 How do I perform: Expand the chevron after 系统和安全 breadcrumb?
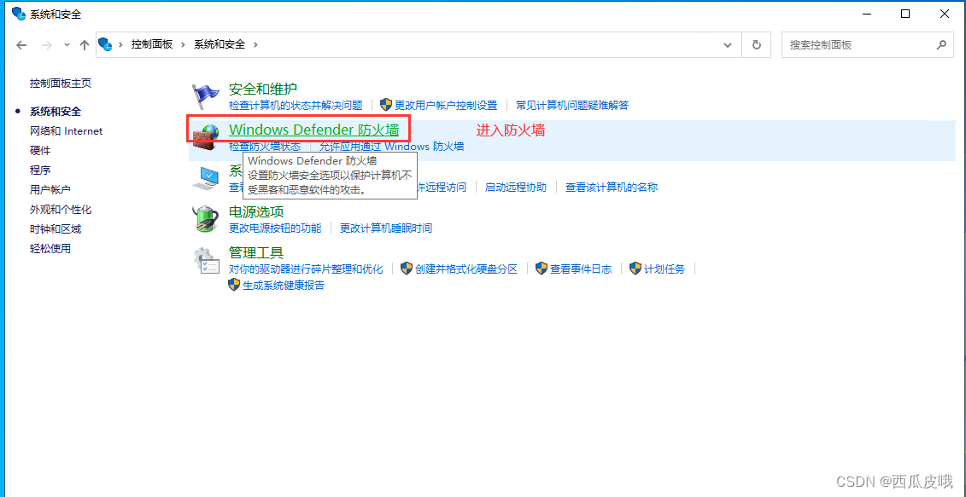point(255,45)
